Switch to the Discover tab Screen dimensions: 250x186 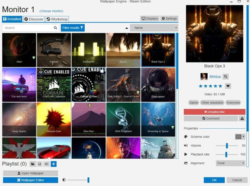[x=34, y=19]
